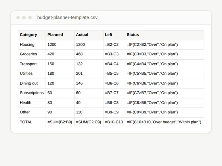The width and height of the screenshot is (222, 166).
Task: Select the =B2-C2 formula cell
Action: 114,45
